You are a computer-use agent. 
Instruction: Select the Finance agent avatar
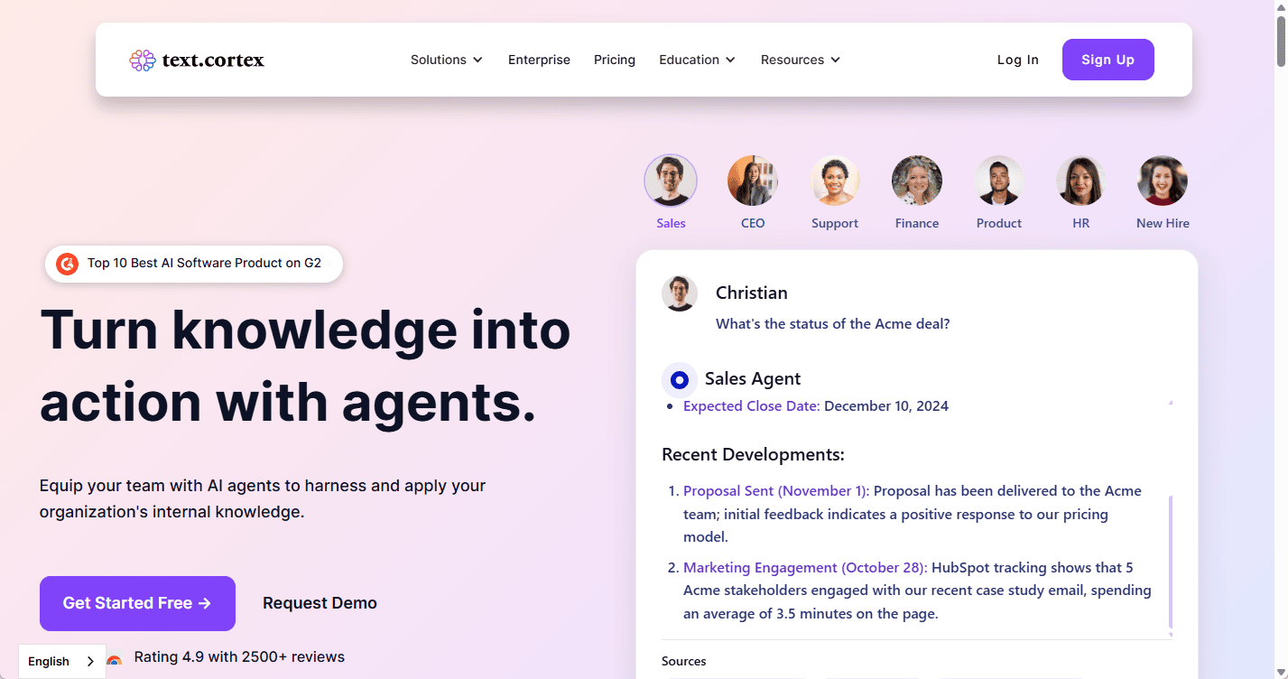[x=916, y=181]
